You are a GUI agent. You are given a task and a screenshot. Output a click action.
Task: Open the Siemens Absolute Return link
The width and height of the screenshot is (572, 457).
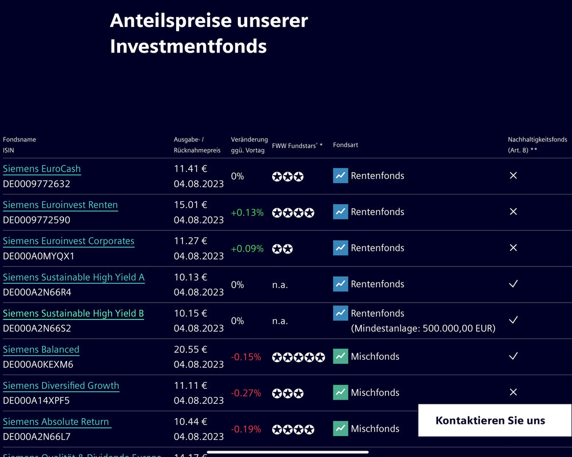point(56,422)
